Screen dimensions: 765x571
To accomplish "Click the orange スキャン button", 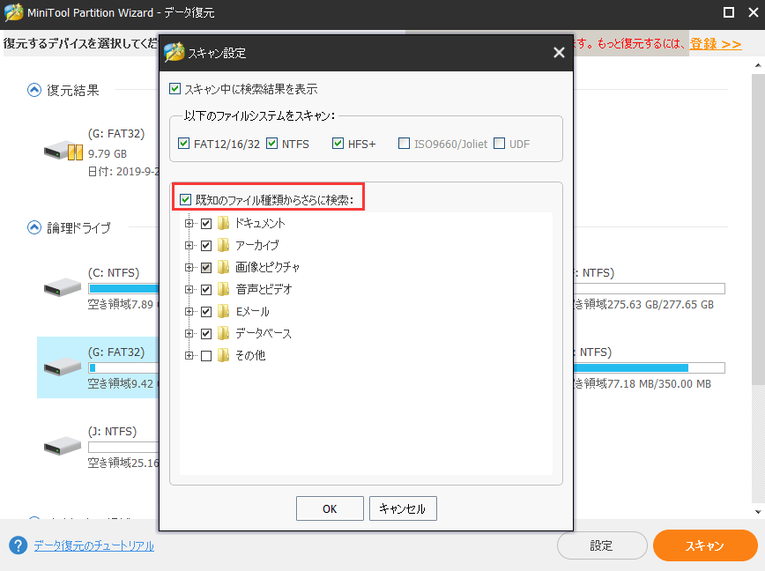I will 705,545.
